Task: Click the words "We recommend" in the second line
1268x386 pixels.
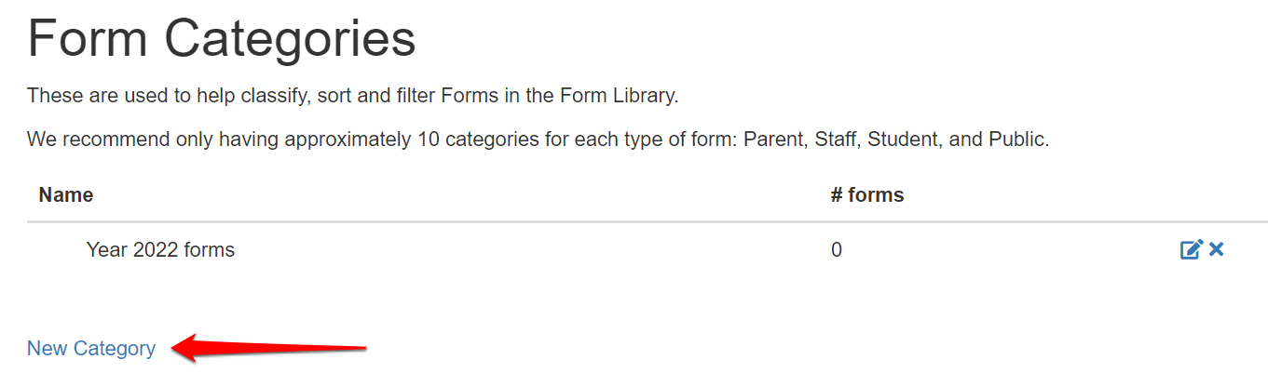Action: tap(84, 140)
